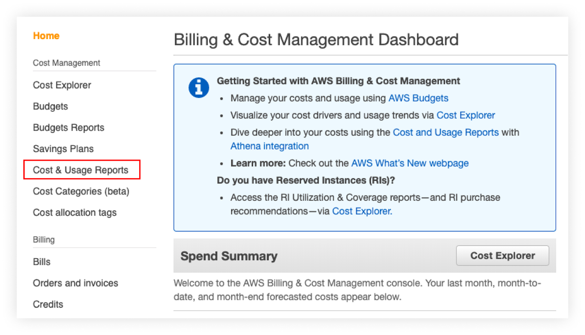585x335 pixels.
Task: Open Home in the sidebar
Action: tap(46, 36)
